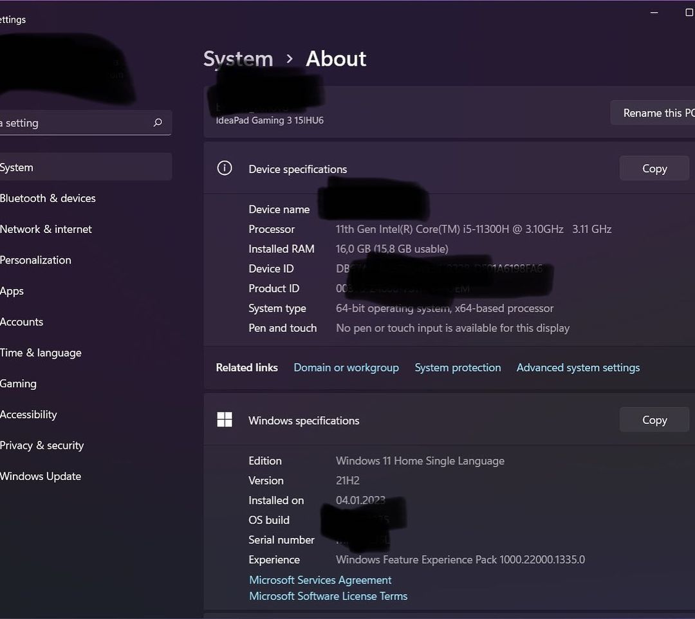695x619 pixels.
Task: Click the OS build label
Action: coord(268,520)
